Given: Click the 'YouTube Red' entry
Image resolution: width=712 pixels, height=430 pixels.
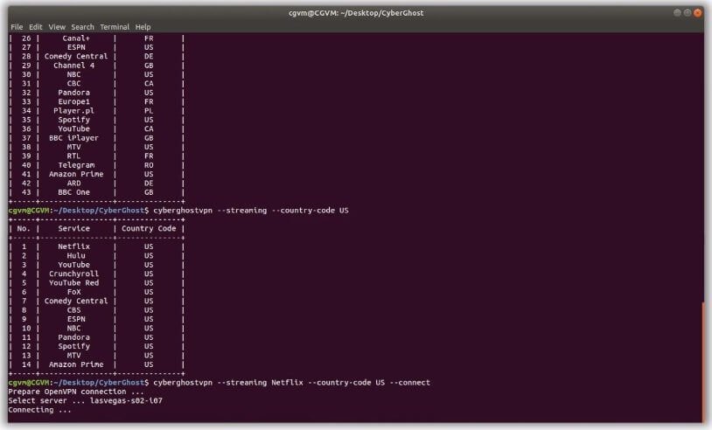Looking at the screenshot, I should pyautogui.click(x=73, y=283).
